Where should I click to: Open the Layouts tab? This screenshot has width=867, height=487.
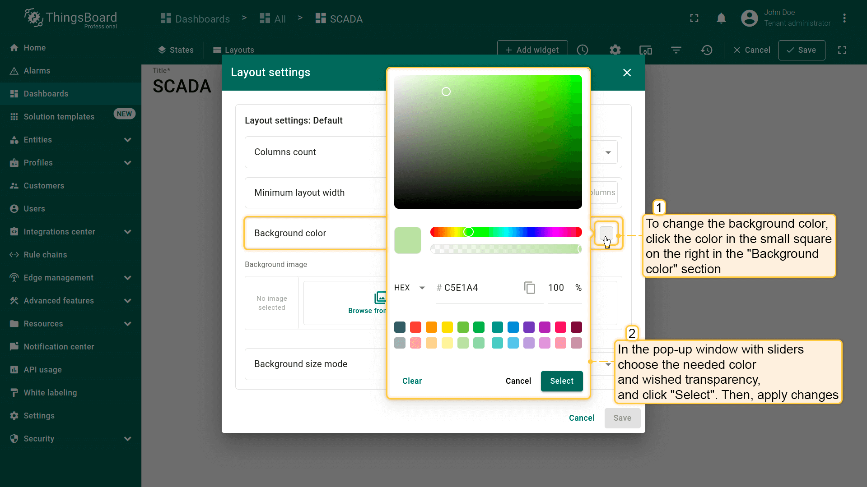(233, 50)
